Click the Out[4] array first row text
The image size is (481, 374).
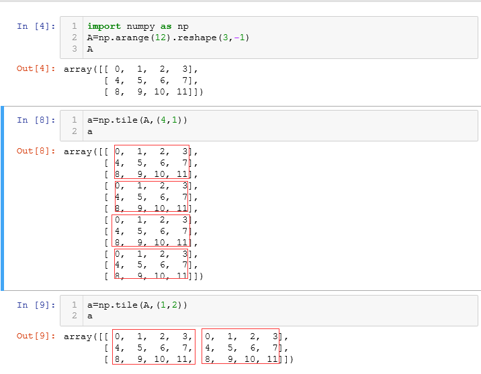point(131,69)
